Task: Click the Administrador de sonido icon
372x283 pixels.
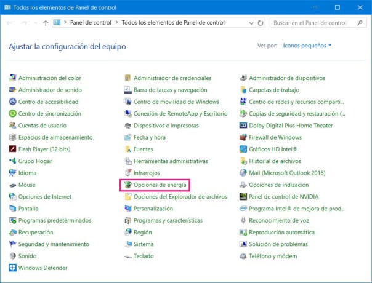Action: pos(12,90)
